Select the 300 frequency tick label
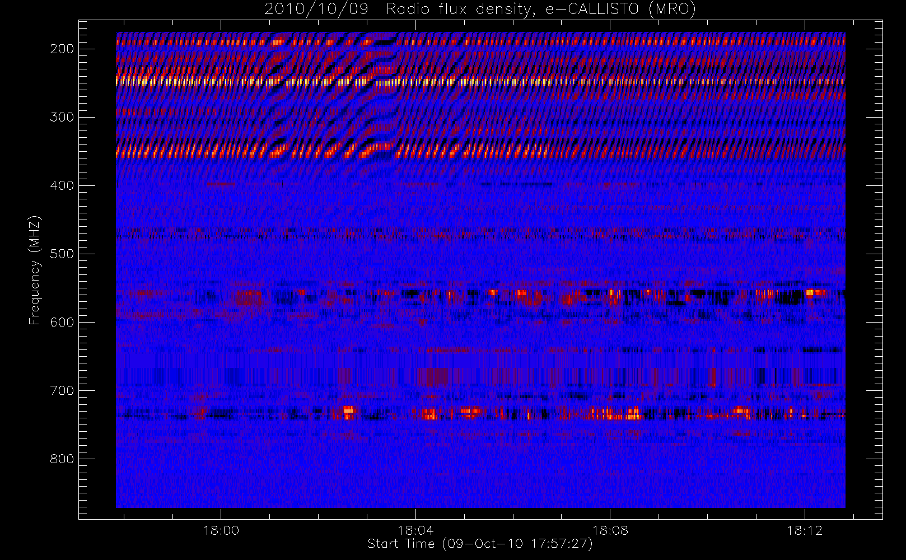The image size is (906, 560). click(62, 117)
